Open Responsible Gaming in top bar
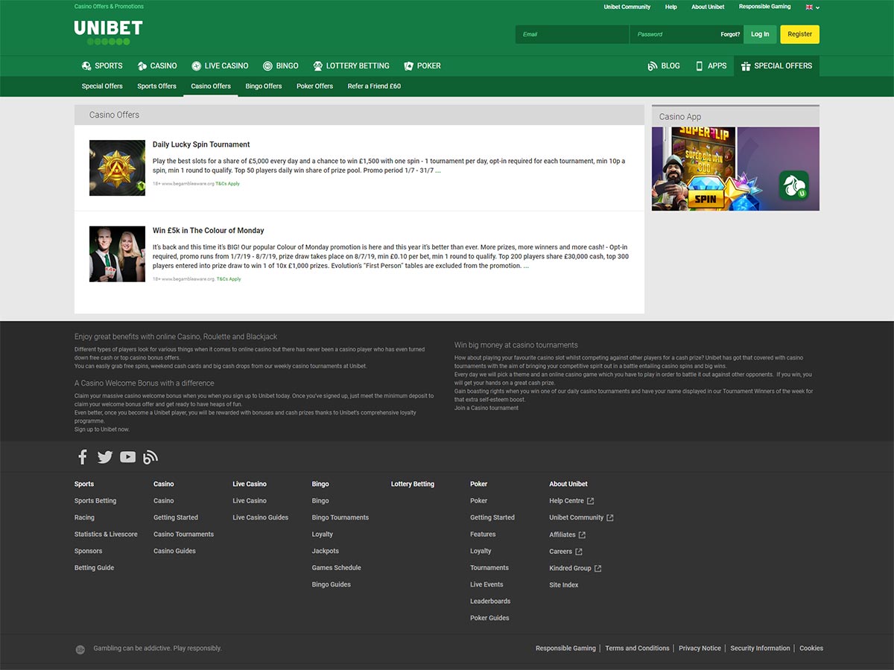Viewport: 894px width, 670px height. point(764,7)
